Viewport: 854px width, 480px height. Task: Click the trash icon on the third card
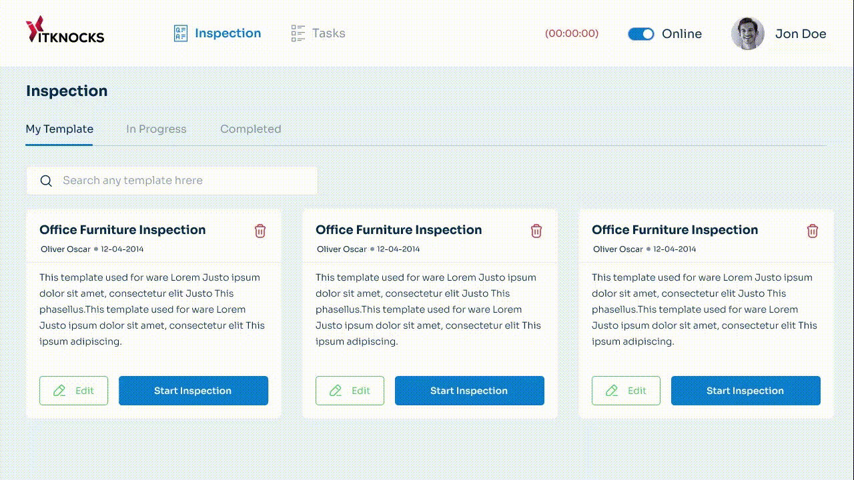pyautogui.click(x=813, y=231)
